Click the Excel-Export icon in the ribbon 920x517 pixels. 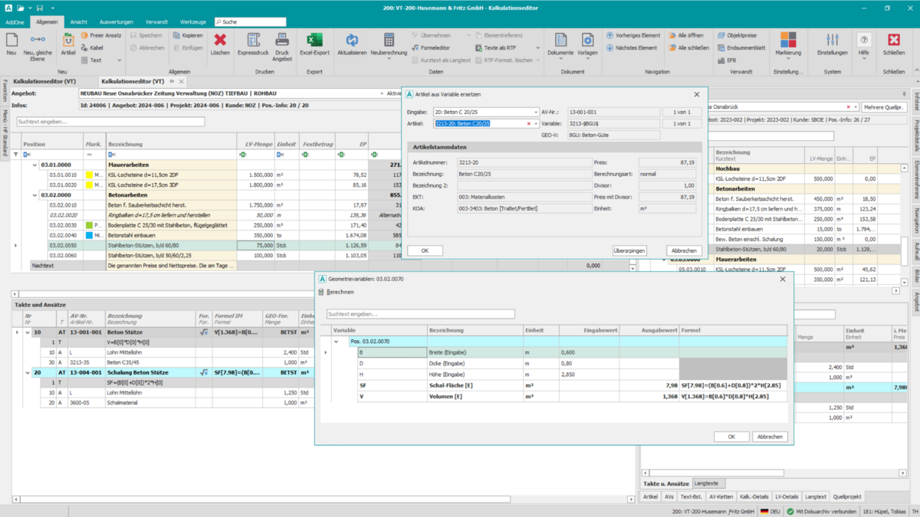coord(314,41)
